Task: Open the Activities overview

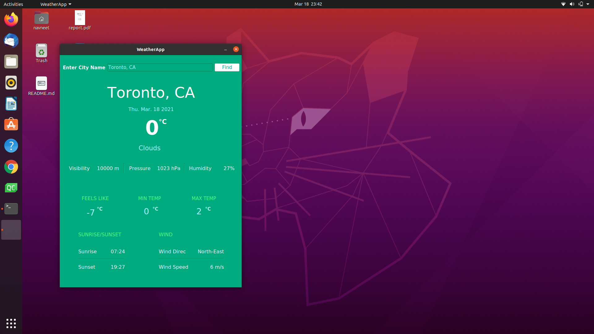Action: (13, 4)
